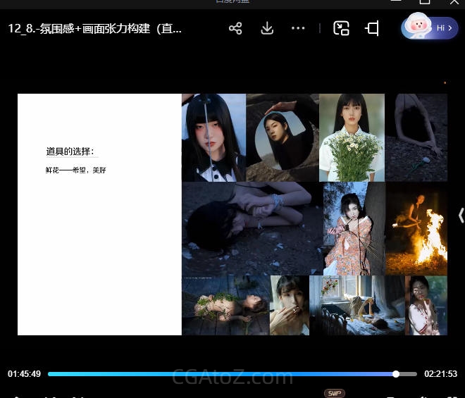Image resolution: width=465 pixels, height=398 pixels.
Task: Click the video title starting with 12_8
Action: tap(95, 28)
